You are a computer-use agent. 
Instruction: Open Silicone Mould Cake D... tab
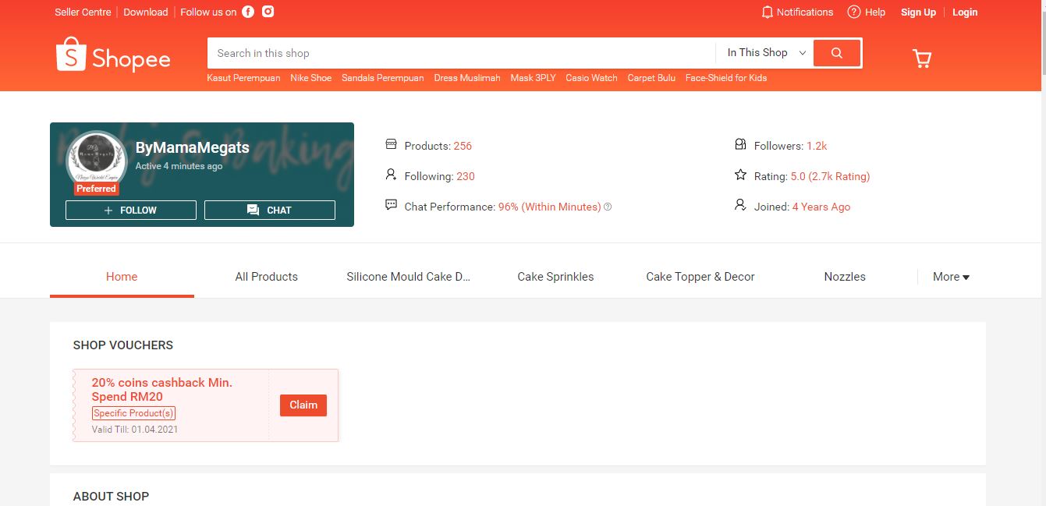pos(409,277)
